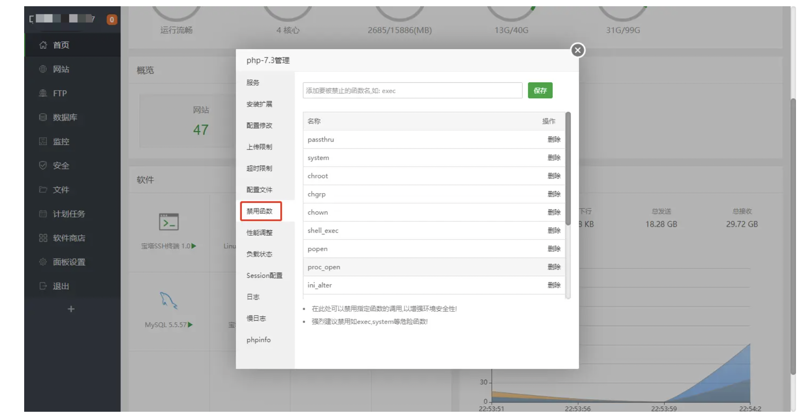Viewport: 811px width, 418px height.
Task: Delete the chroot function entry
Action: pyautogui.click(x=554, y=176)
